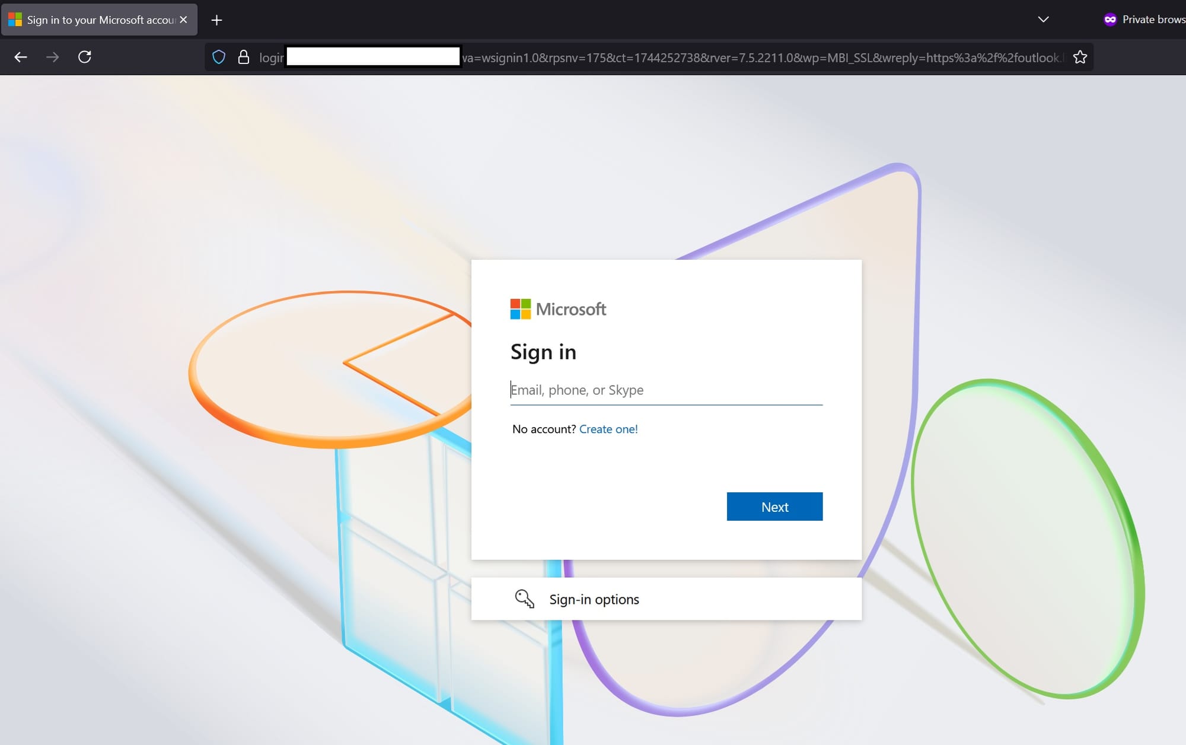Click the reload page icon
Screen dimensions: 1186x745
click(85, 57)
